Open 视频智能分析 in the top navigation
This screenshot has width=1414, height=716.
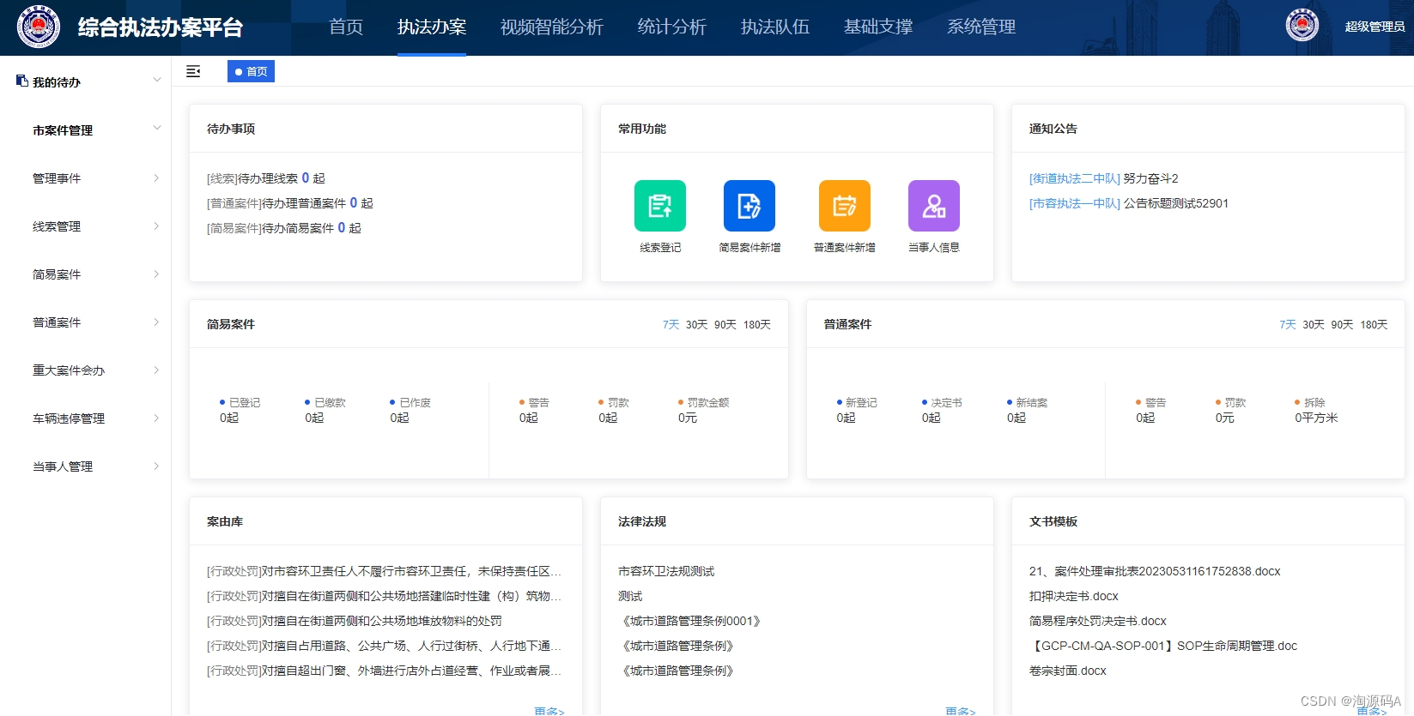click(552, 27)
